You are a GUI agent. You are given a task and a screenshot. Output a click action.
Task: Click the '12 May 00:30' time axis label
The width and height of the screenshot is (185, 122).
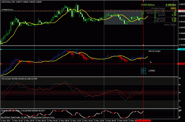pos(41,121)
